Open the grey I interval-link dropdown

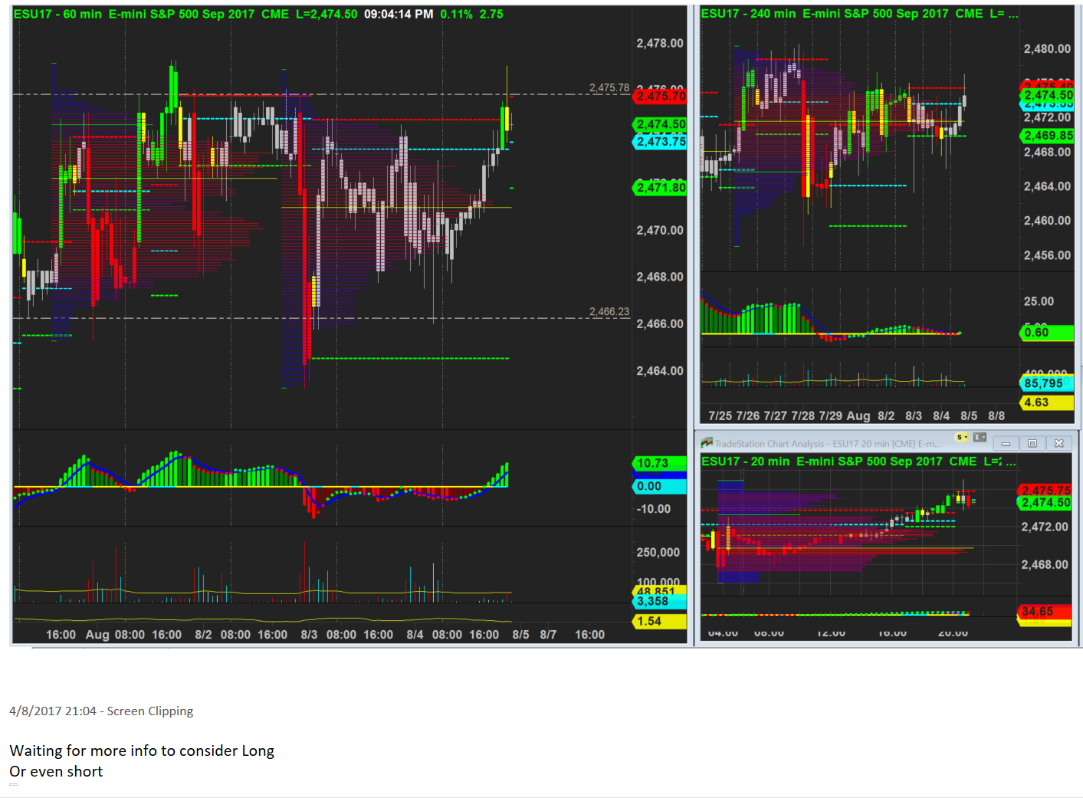[980, 437]
